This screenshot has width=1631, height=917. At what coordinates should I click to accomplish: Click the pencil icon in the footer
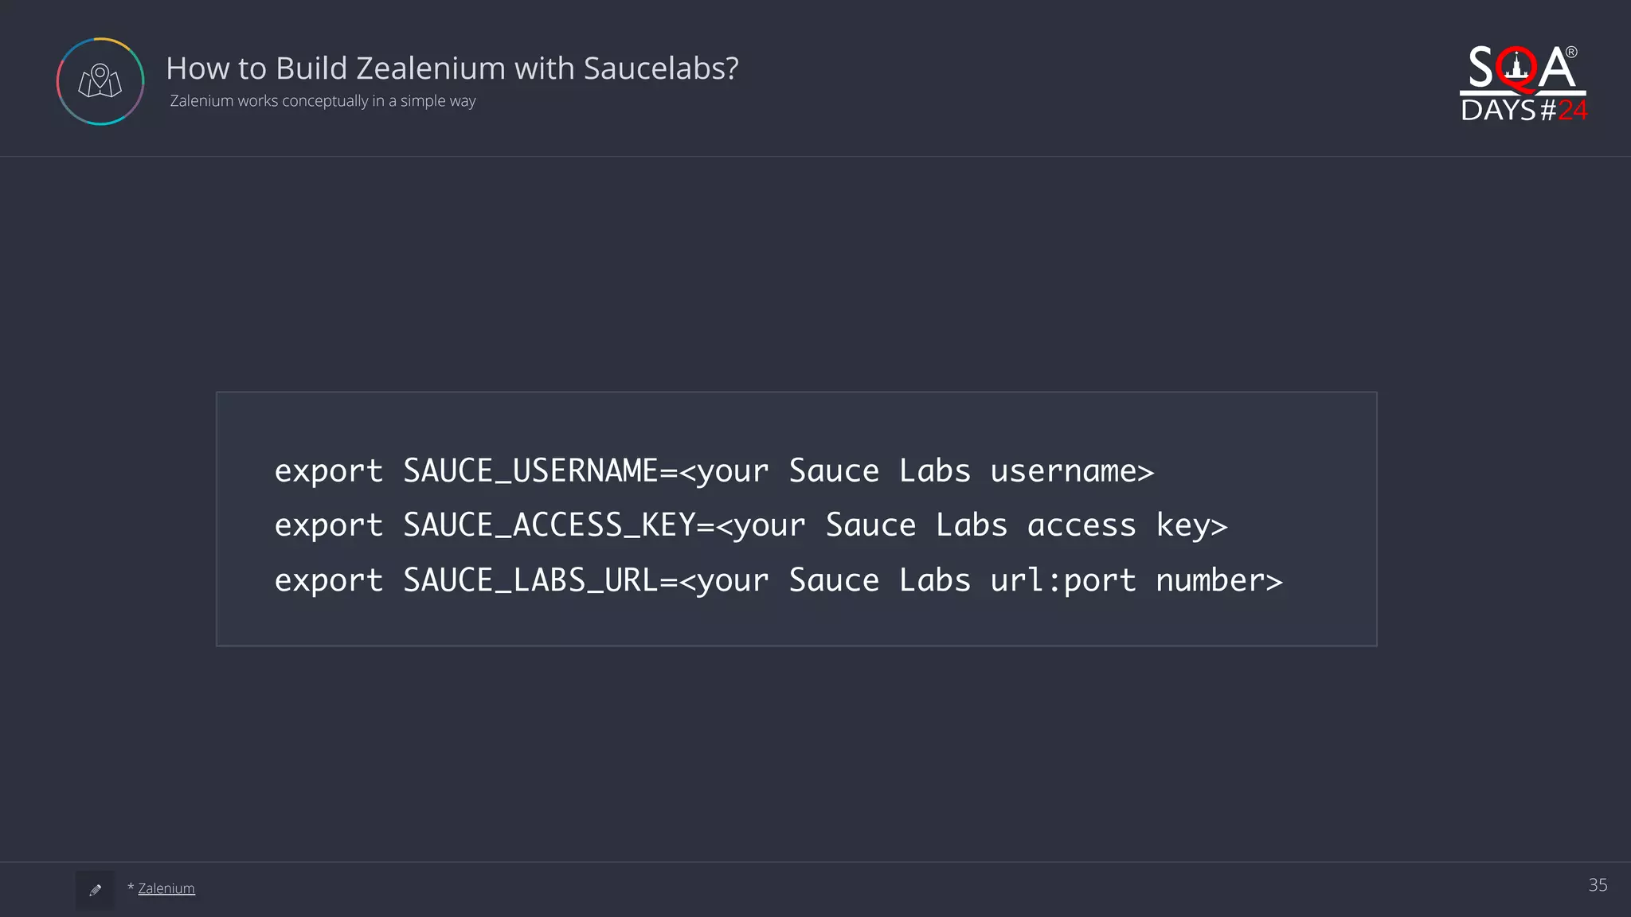point(96,890)
